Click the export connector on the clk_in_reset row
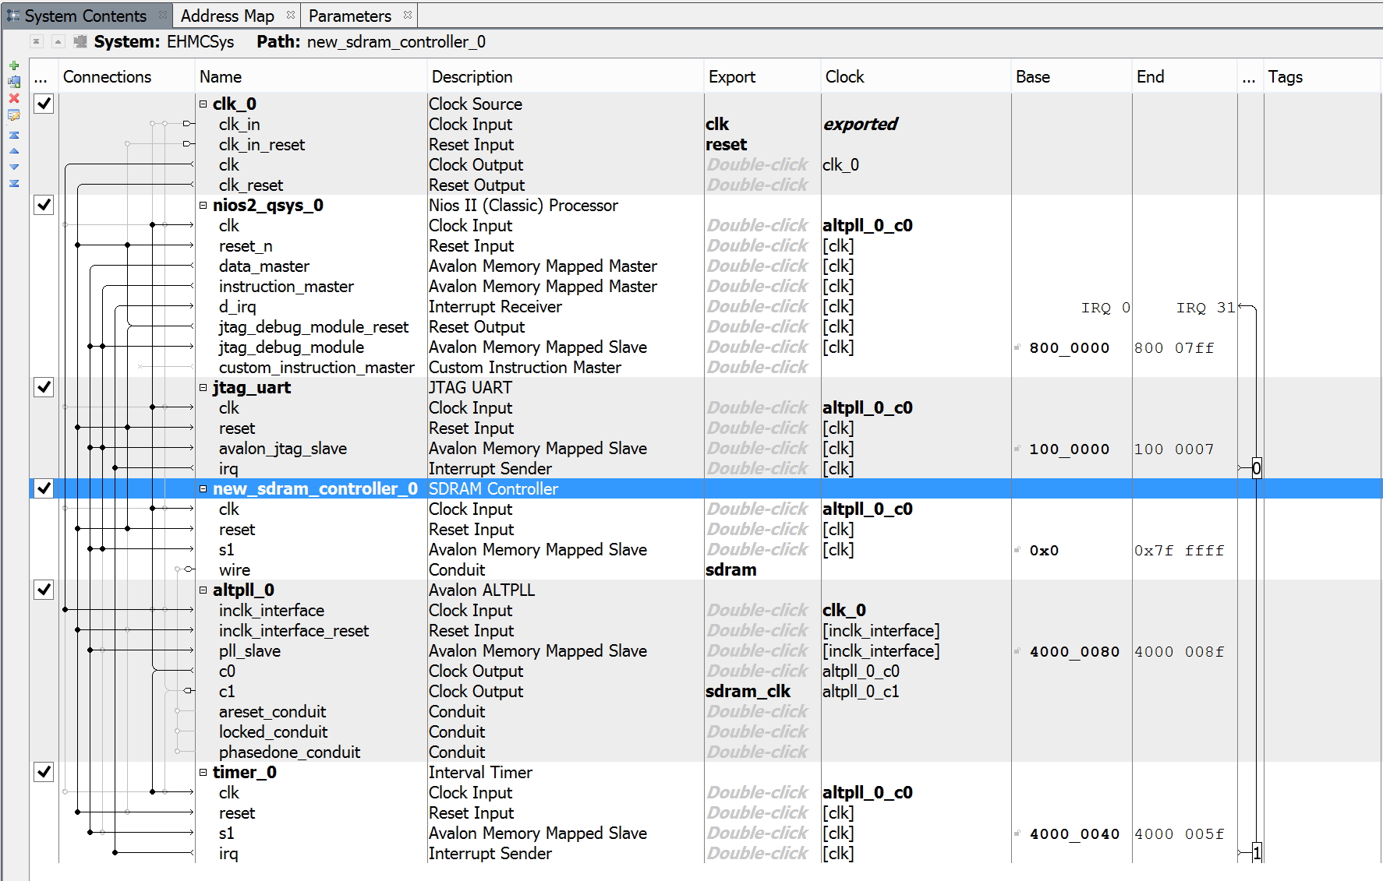 coord(188,144)
